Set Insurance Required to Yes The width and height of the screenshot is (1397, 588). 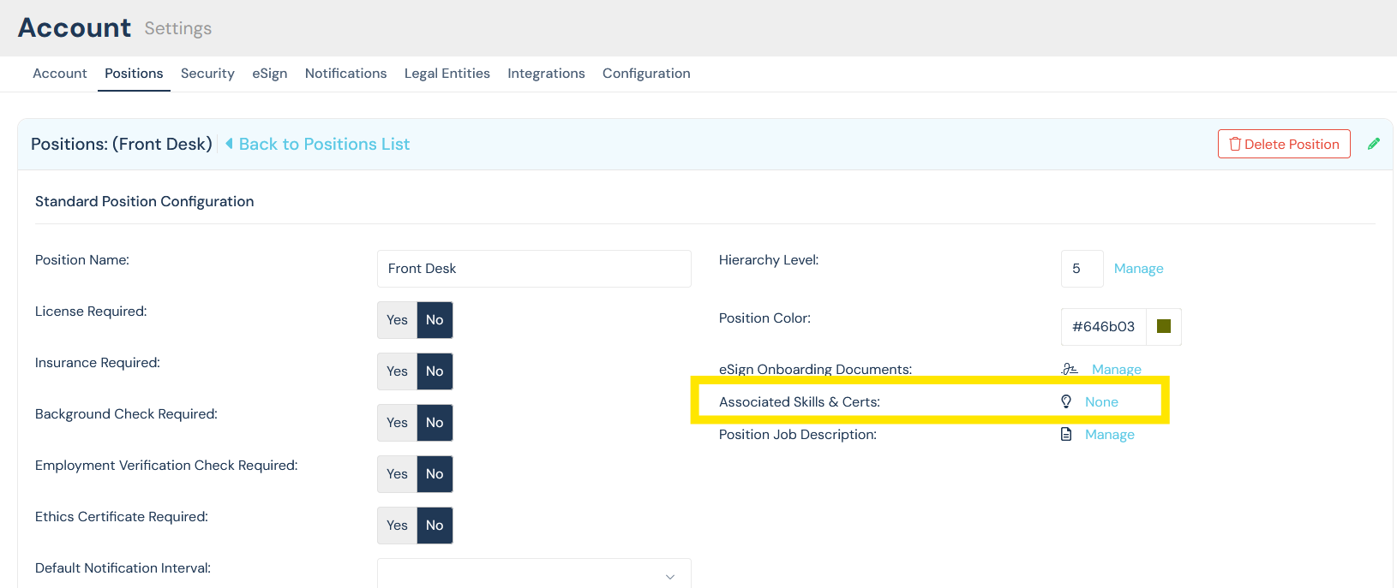click(x=397, y=371)
